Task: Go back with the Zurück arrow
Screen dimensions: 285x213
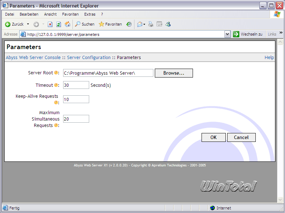Action: [x=14, y=24]
